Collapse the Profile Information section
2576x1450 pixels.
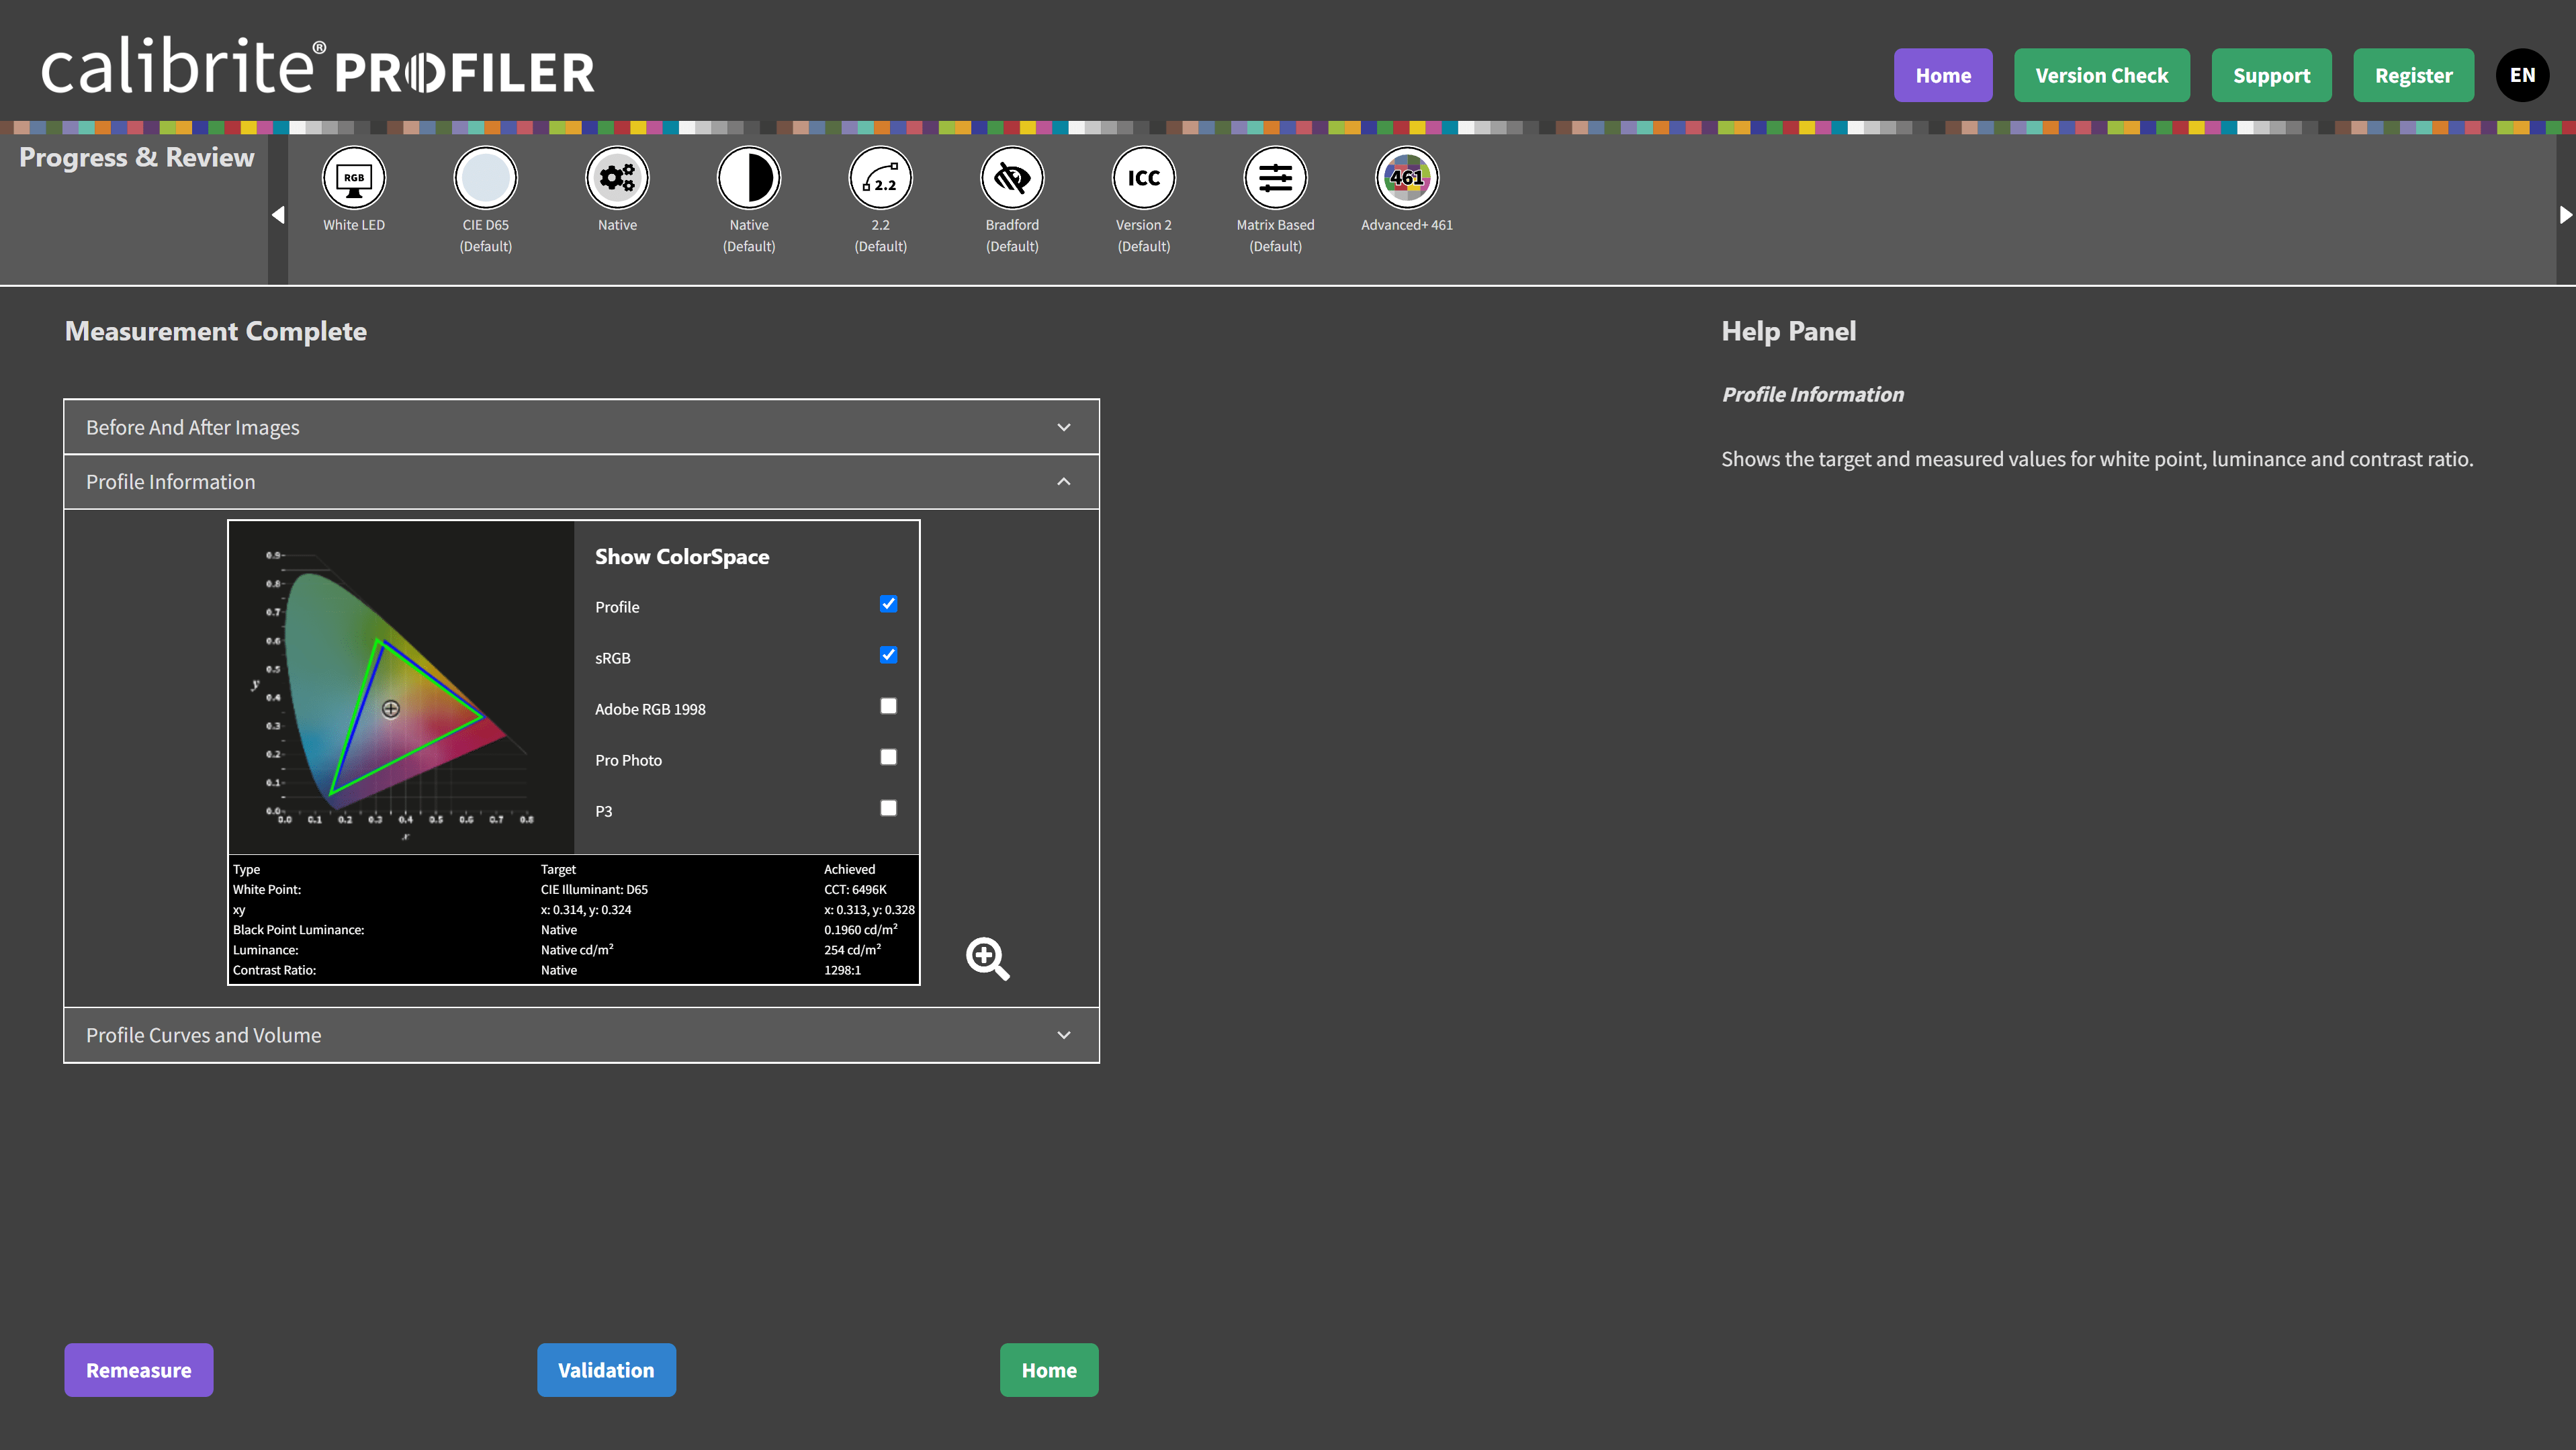[x=581, y=482]
